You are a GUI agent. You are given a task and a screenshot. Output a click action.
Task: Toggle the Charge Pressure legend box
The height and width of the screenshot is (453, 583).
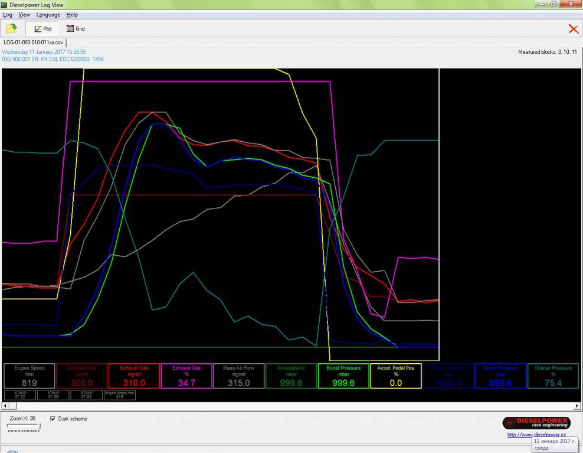coord(553,376)
